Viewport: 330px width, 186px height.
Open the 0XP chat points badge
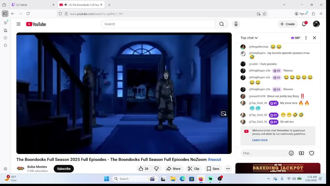[x=295, y=38]
